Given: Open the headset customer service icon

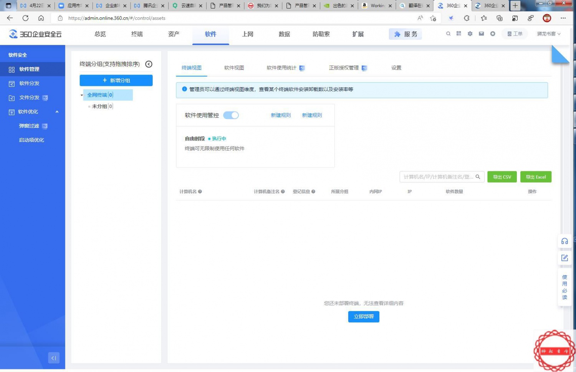Looking at the screenshot, I should coord(564,241).
